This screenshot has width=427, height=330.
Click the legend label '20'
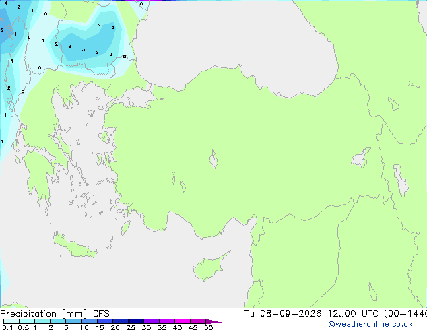115,327
